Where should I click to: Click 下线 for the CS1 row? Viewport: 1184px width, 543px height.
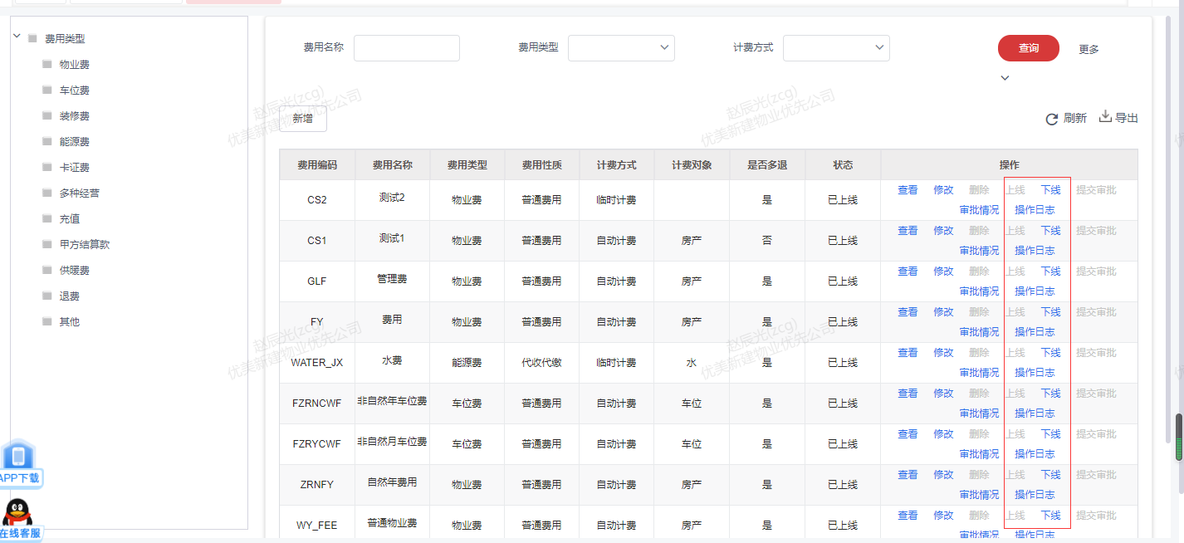(1051, 231)
